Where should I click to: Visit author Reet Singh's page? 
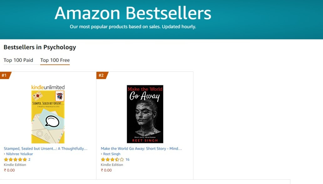[x=112, y=154]
